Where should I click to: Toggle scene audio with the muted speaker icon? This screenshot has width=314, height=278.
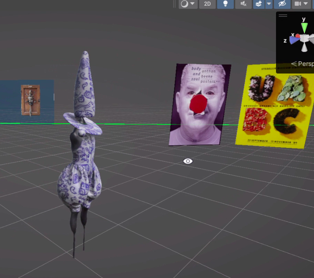pyautogui.click(x=243, y=4)
